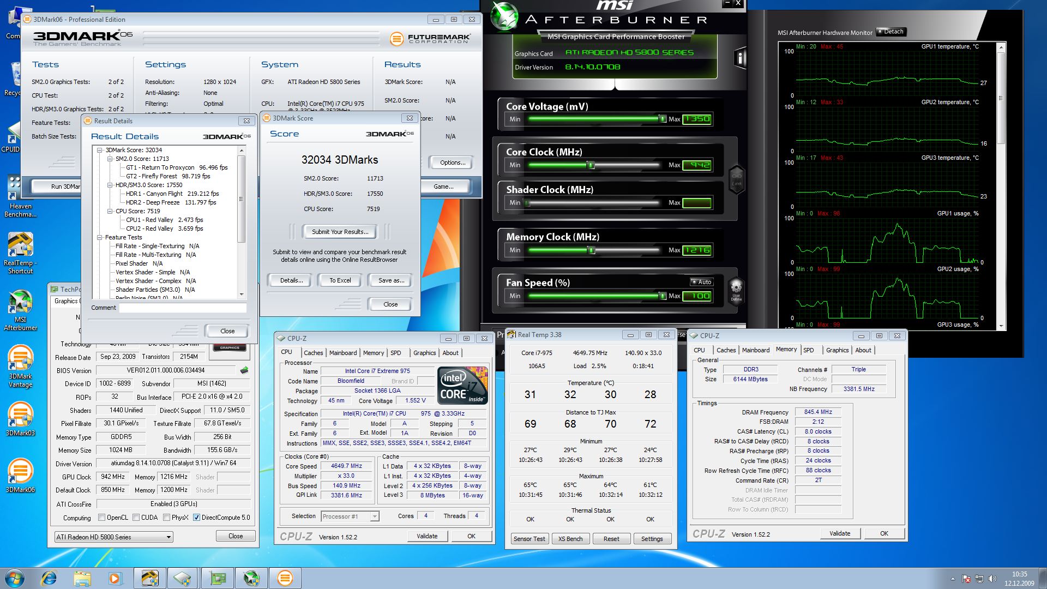This screenshot has height=589, width=1047.
Task: Click the To Excel button
Action: (x=340, y=280)
